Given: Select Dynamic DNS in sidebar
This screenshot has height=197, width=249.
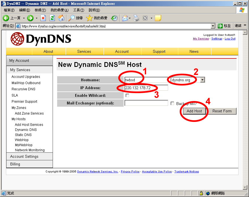Looking at the screenshot, I should [x=26, y=130].
